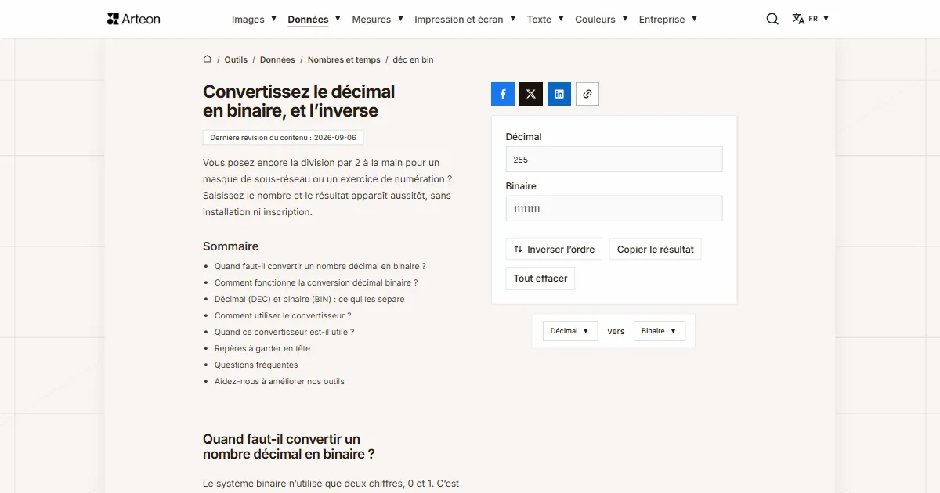Expand the Couleurs menu

(602, 19)
